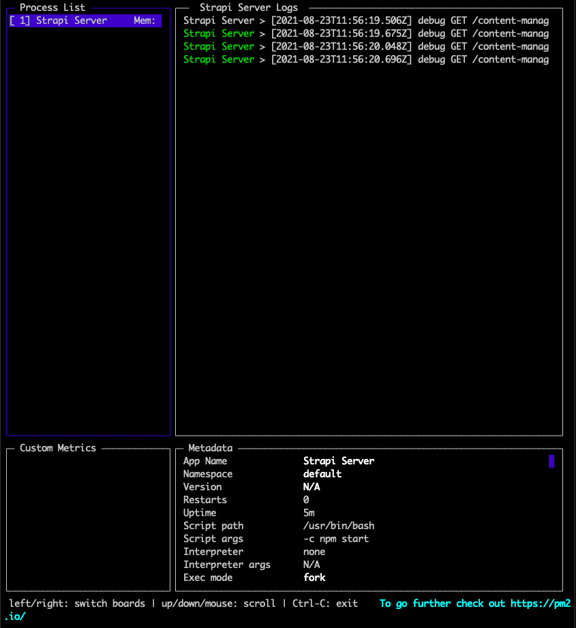Click the Uptime value 5m
The width and height of the screenshot is (576, 628).
309,513
